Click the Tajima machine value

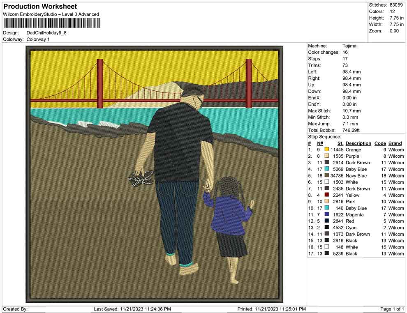(x=349, y=46)
